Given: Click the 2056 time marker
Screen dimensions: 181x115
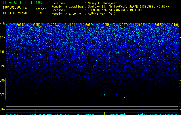Looking at the screenshot, I should tap(106, 25).
